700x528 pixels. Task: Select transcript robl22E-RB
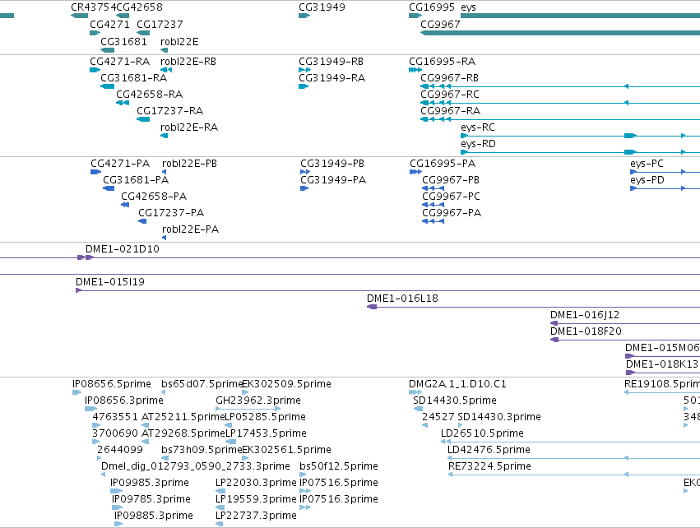(188, 61)
